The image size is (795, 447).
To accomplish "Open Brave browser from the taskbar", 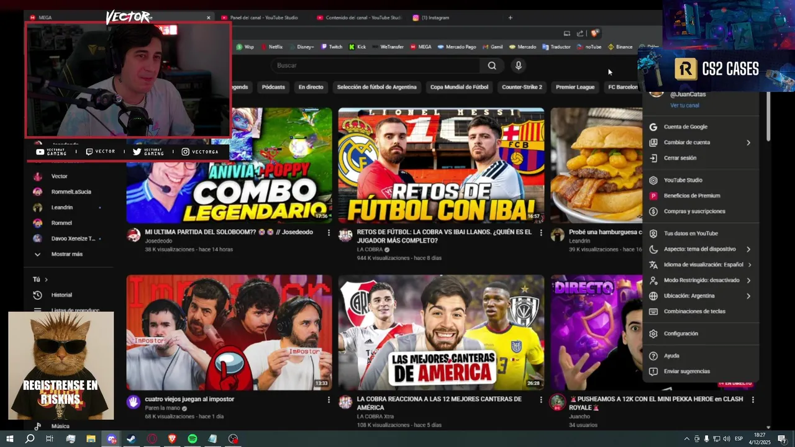I will pyautogui.click(x=172, y=439).
